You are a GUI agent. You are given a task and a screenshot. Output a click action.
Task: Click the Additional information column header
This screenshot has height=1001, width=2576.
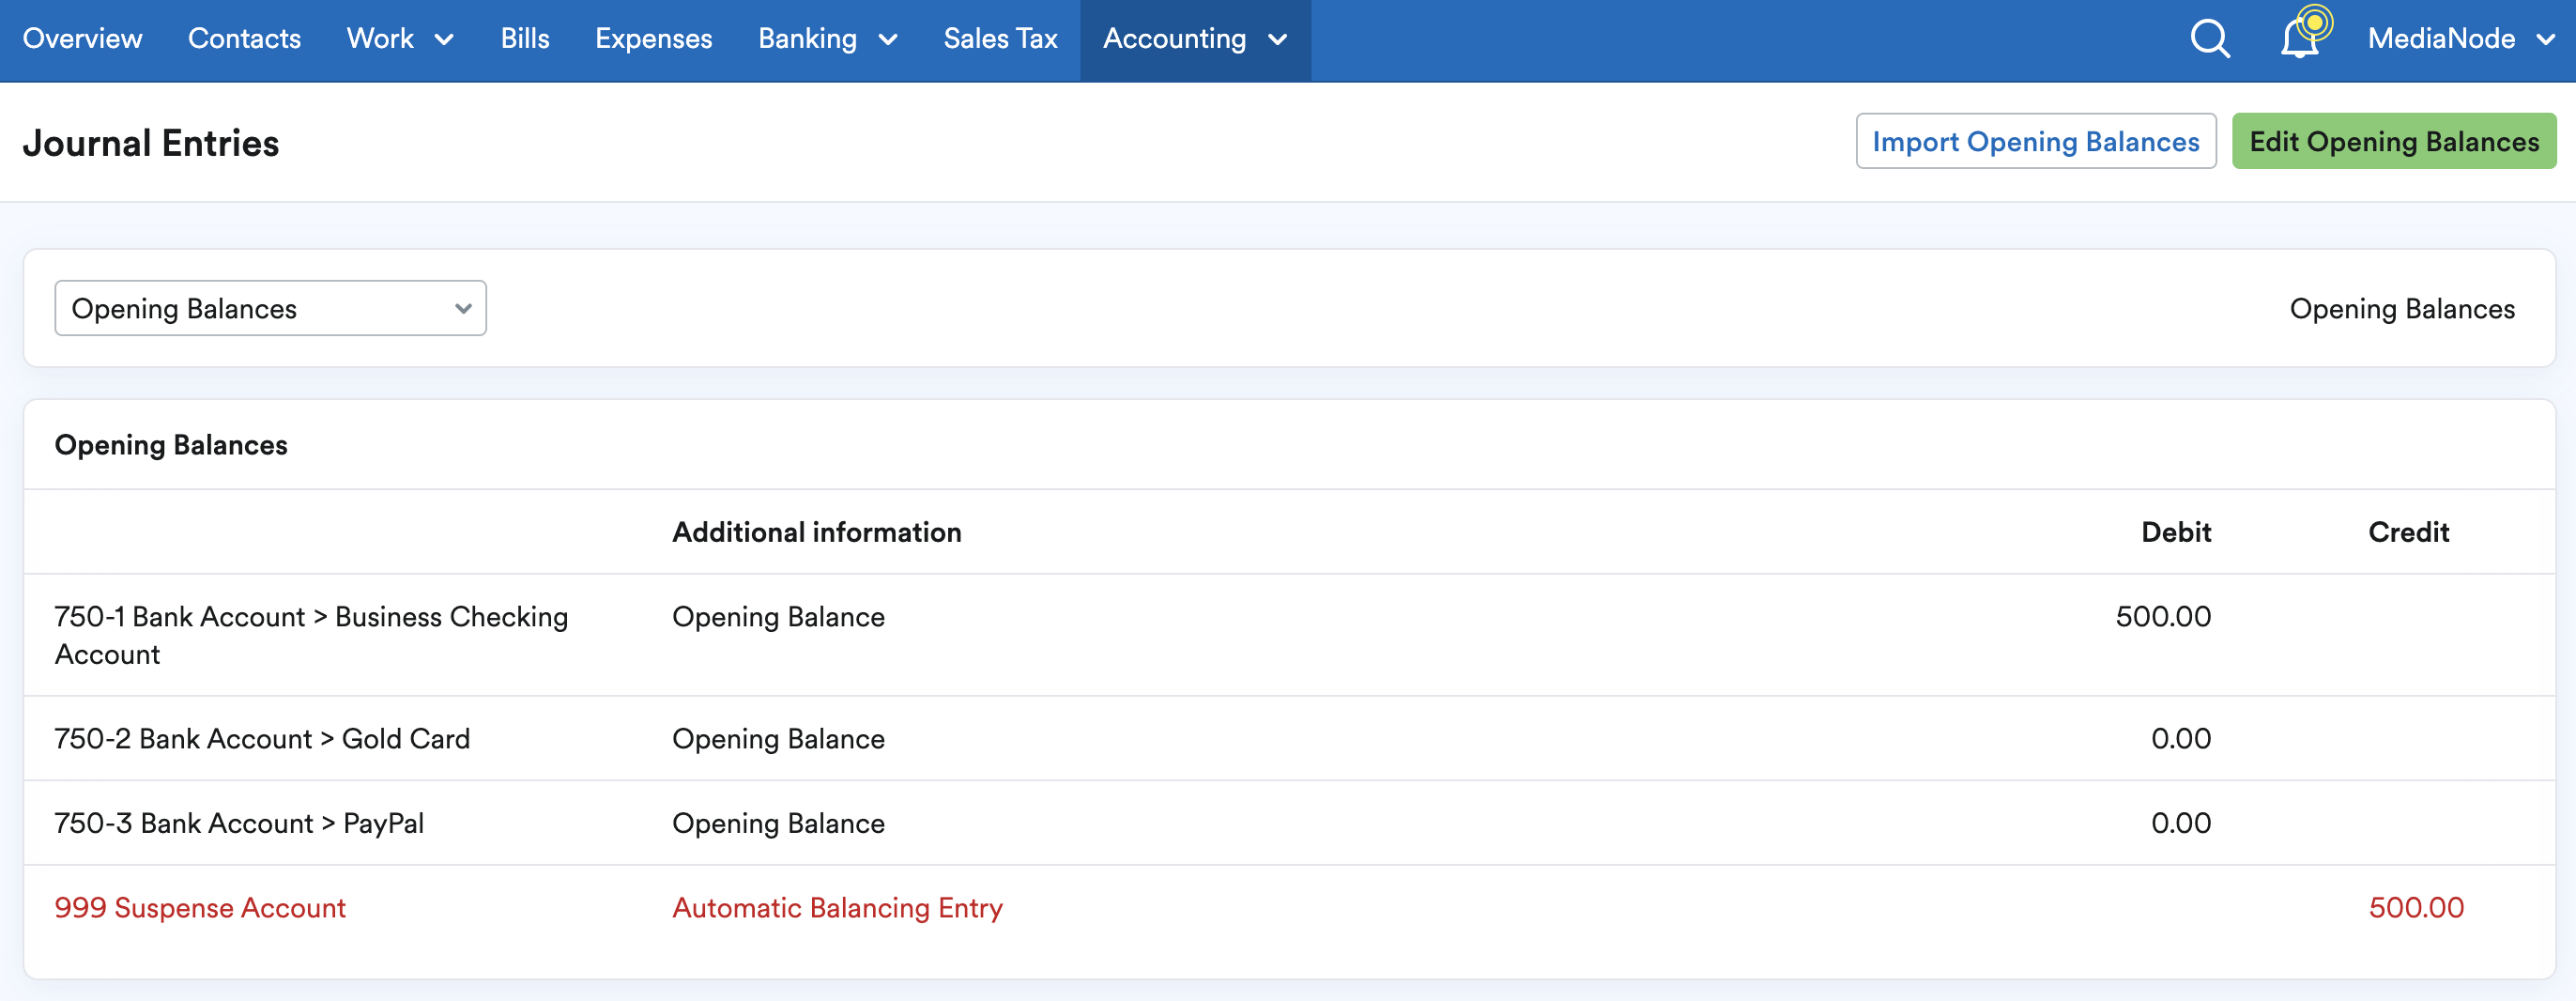[x=816, y=532]
